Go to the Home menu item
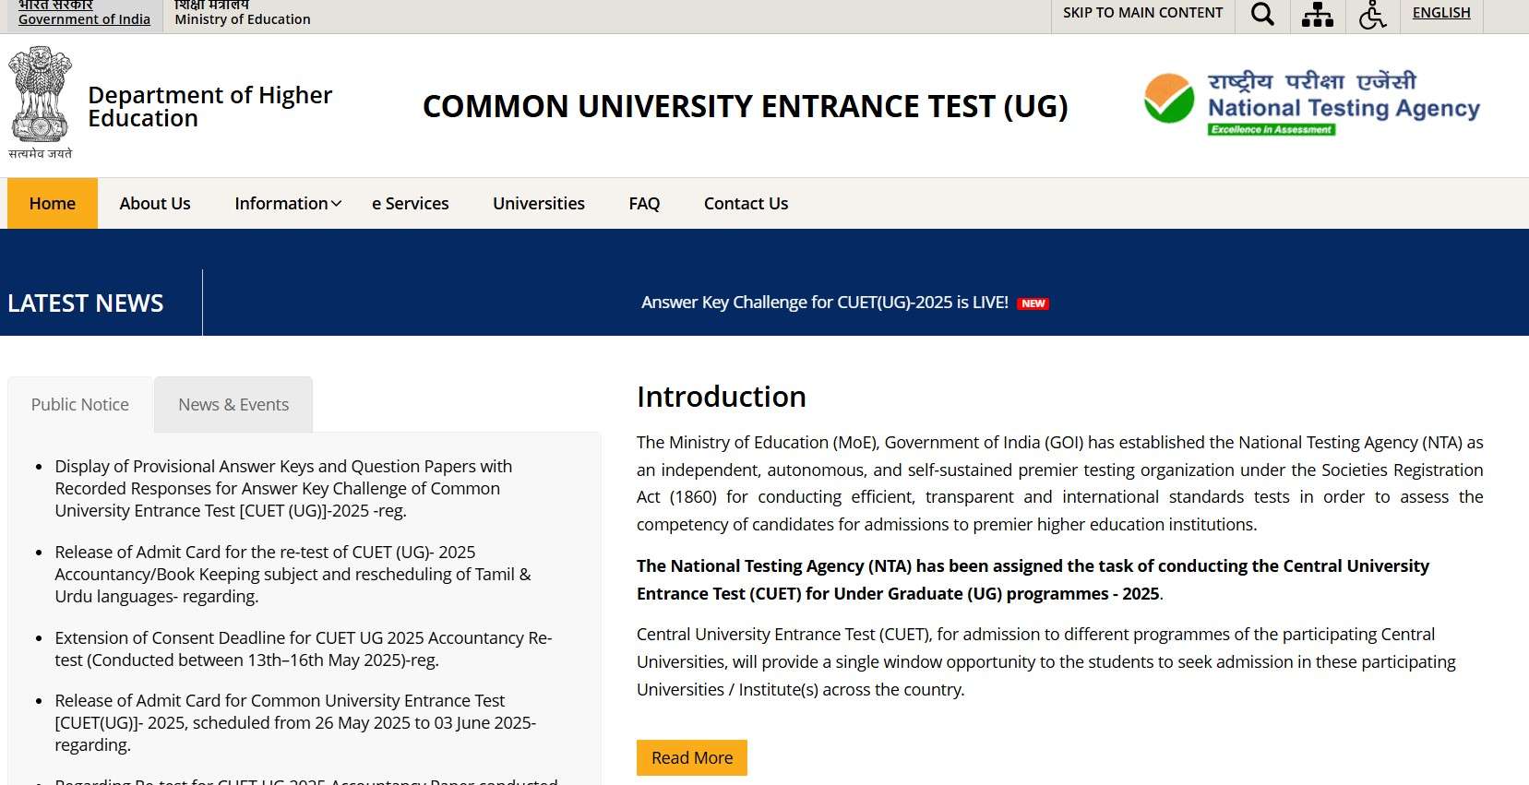1529x785 pixels. (53, 203)
